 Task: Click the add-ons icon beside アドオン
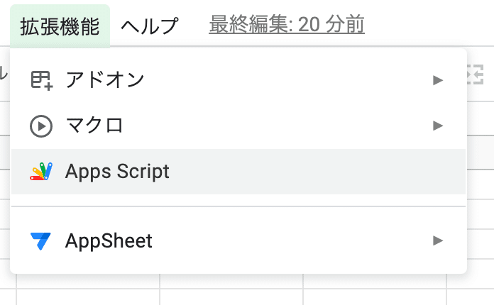[41, 80]
